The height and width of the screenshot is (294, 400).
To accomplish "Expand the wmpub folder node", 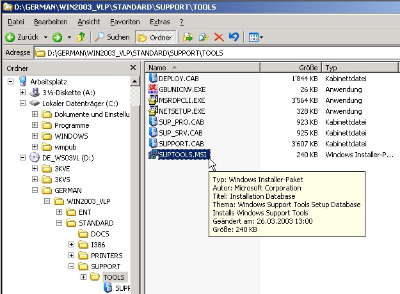I will click(35, 147).
